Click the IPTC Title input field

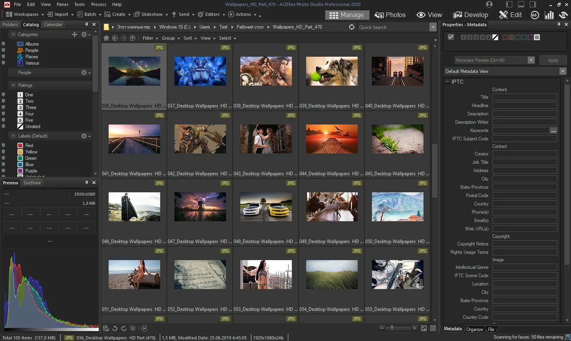(525, 97)
